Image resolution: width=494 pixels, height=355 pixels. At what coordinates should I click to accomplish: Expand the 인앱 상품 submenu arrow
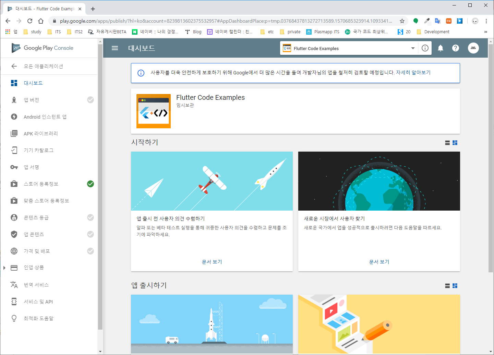(x=4, y=268)
